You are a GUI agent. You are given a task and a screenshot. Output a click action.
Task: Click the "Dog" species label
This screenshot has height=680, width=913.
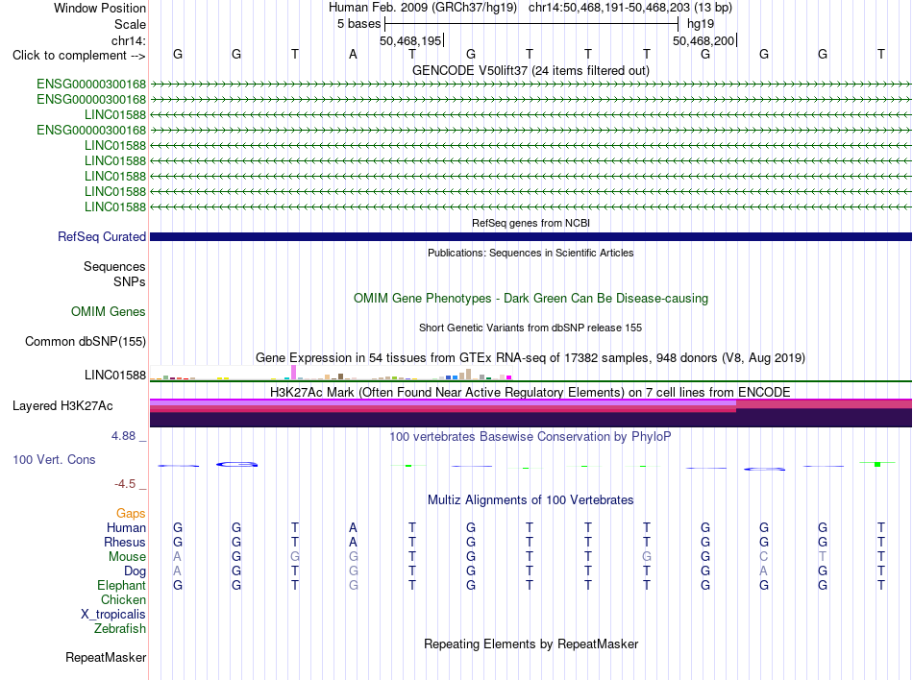pos(135,571)
